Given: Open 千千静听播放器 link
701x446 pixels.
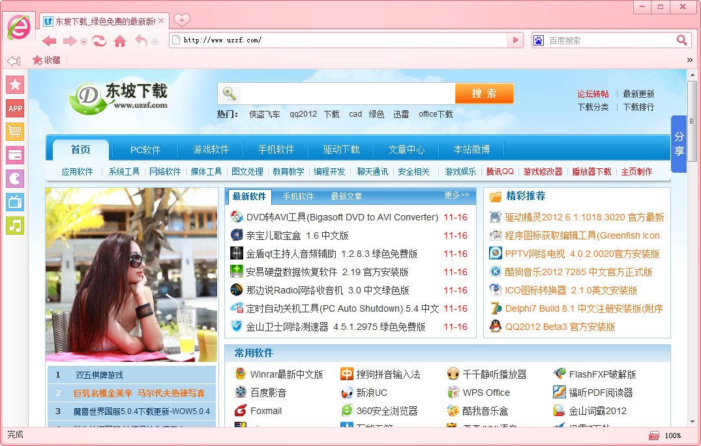Looking at the screenshot, I should click(x=494, y=374).
